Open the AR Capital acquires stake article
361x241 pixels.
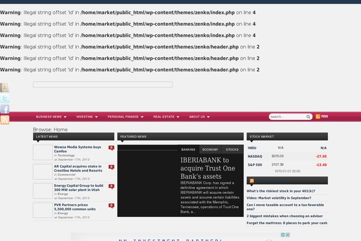tap(78, 168)
